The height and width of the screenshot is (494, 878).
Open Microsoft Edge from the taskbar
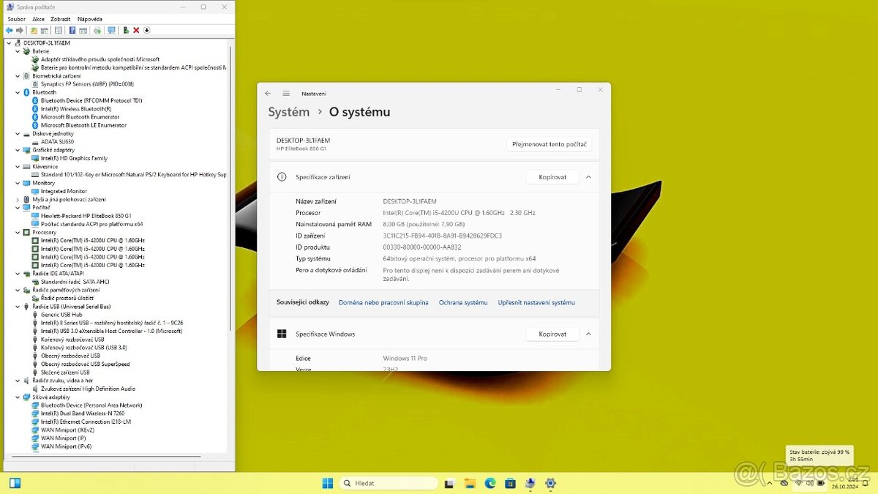(x=490, y=483)
